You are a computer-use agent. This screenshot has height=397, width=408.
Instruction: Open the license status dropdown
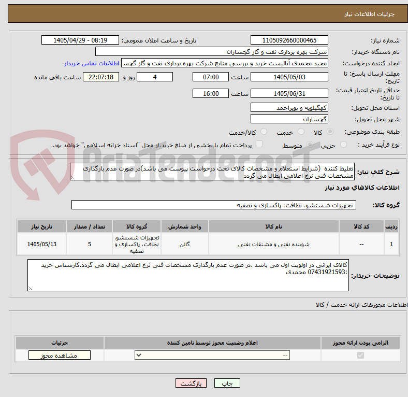point(212,356)
